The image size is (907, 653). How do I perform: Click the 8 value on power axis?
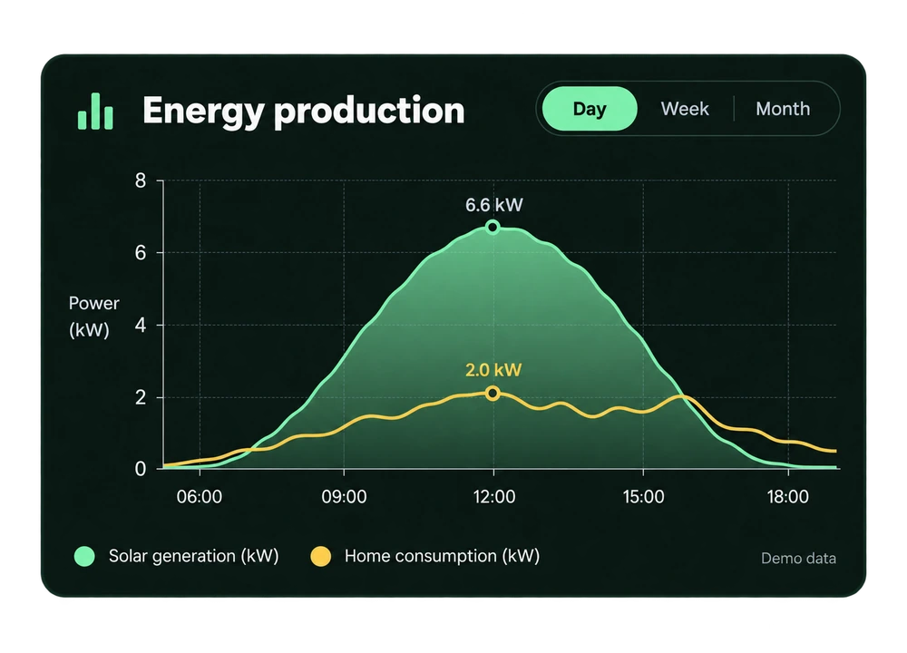tap(141, 180)
